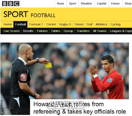This screenshot has width=132, height=116.
Task: Open the Rugby U tab
Action: 65,24
